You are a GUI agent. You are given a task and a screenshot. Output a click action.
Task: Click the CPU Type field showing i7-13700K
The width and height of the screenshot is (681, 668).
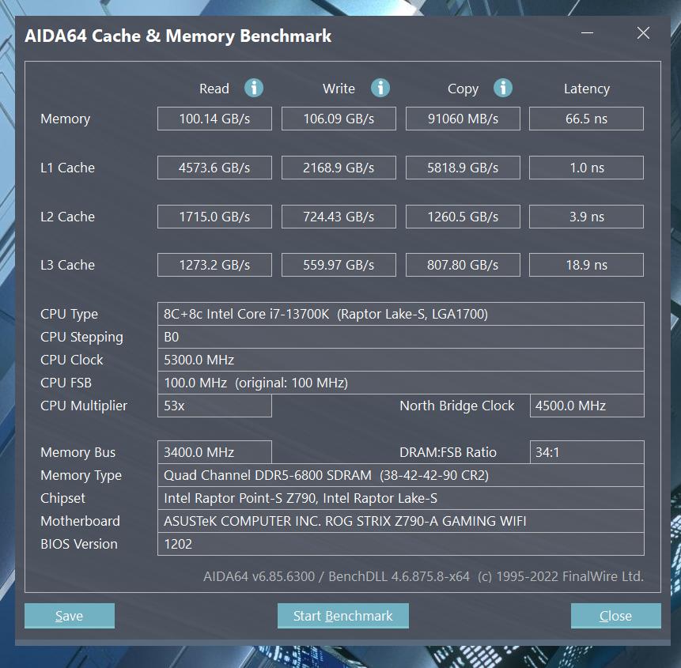400,314
